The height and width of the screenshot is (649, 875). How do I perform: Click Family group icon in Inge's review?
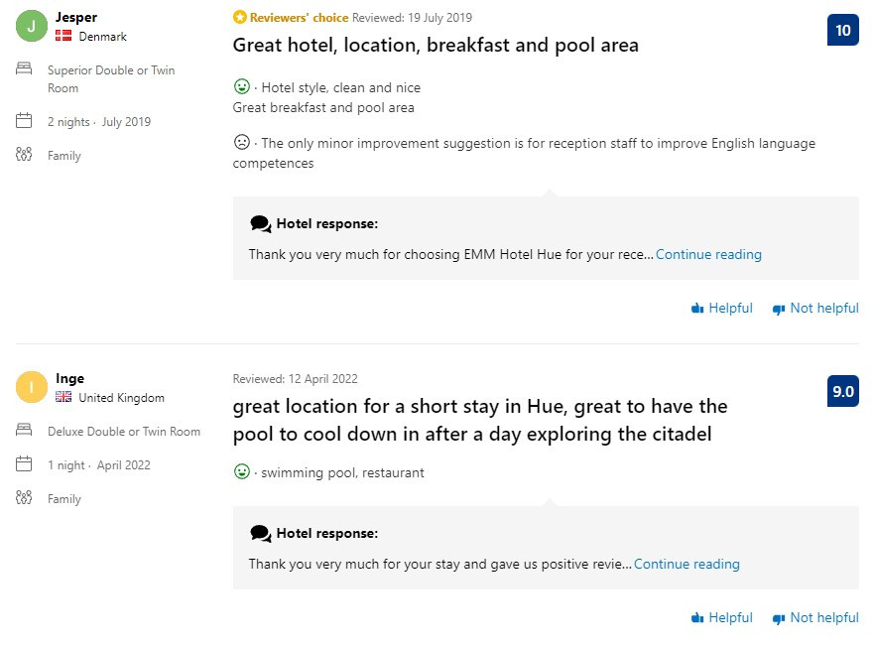click(x=25, y=498)
